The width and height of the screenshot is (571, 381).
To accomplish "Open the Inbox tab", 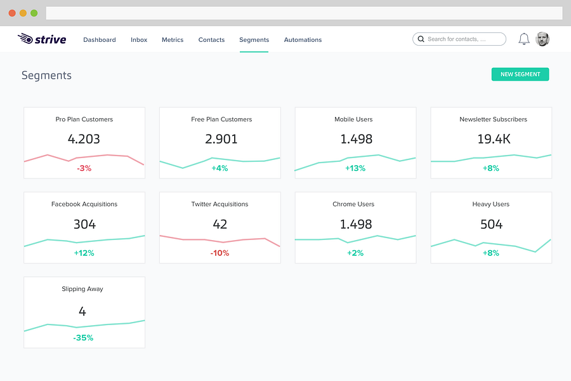I will coord(139,40).
